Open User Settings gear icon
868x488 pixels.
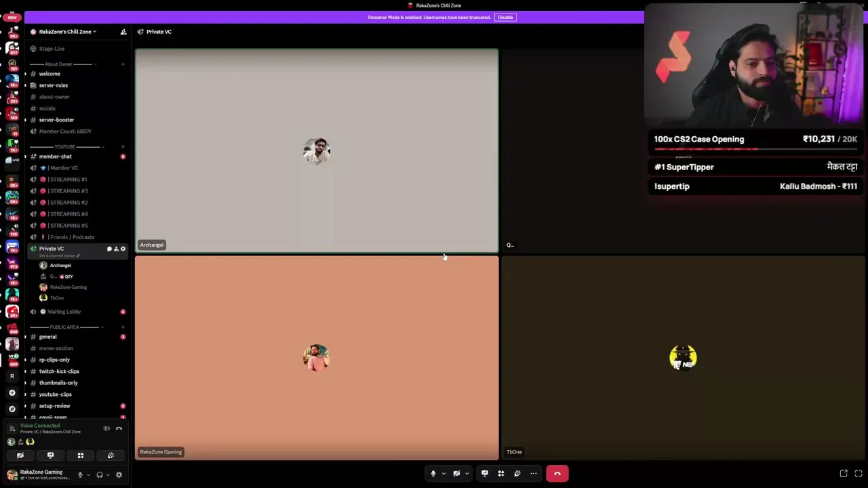coord(119,475)
